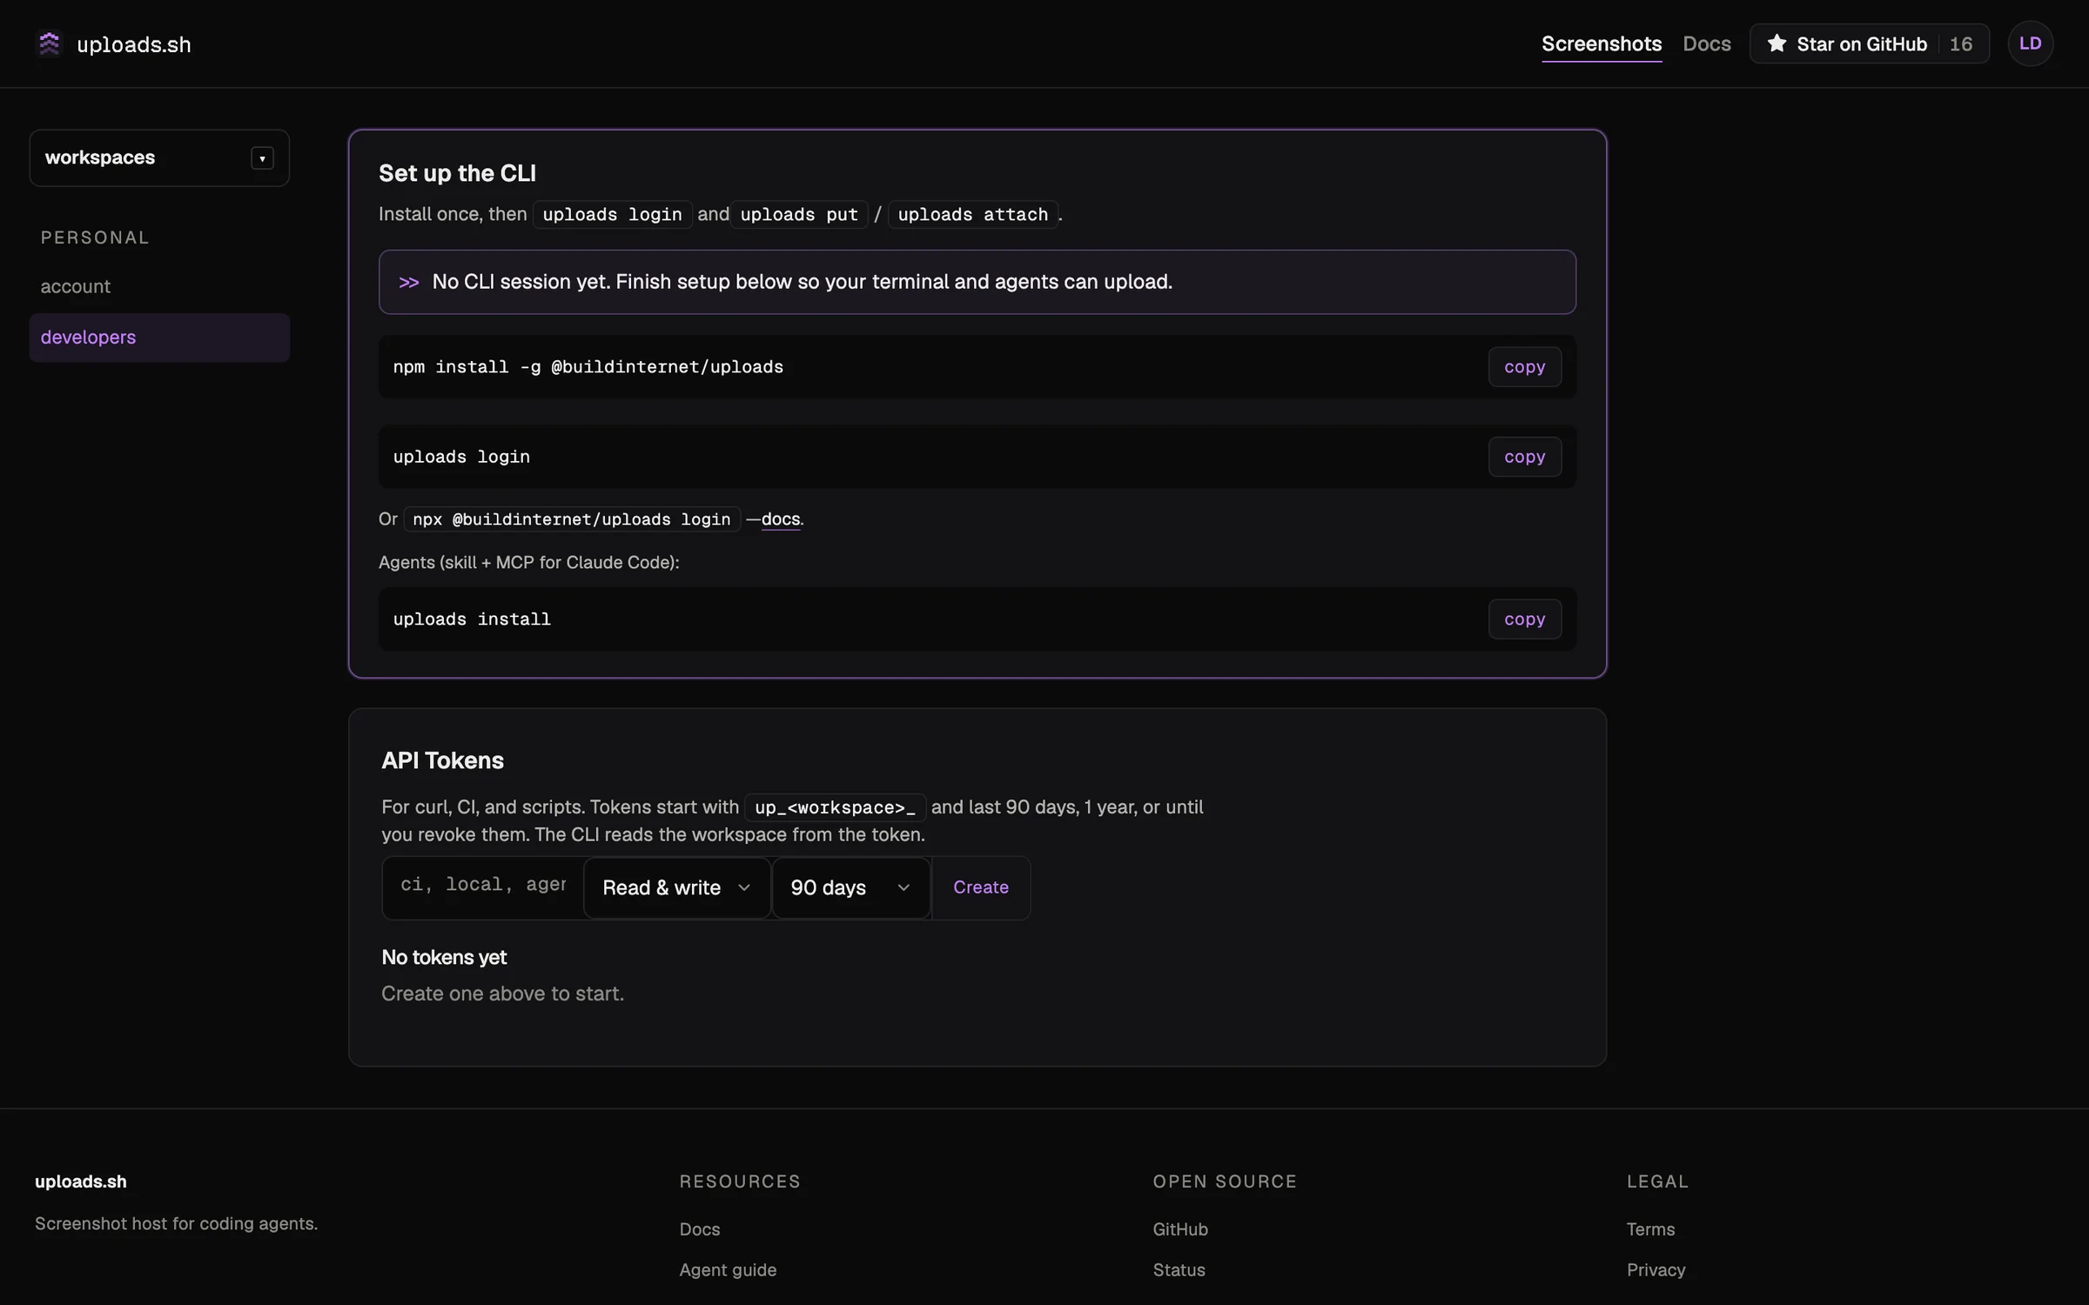Select developers in the sidebar

tap(159, 338)
